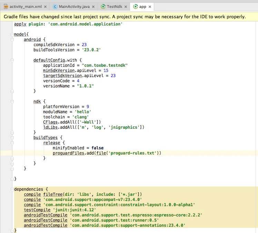Click the buildTypes keyword
This screenshot has width=258, height=233.
46,137
